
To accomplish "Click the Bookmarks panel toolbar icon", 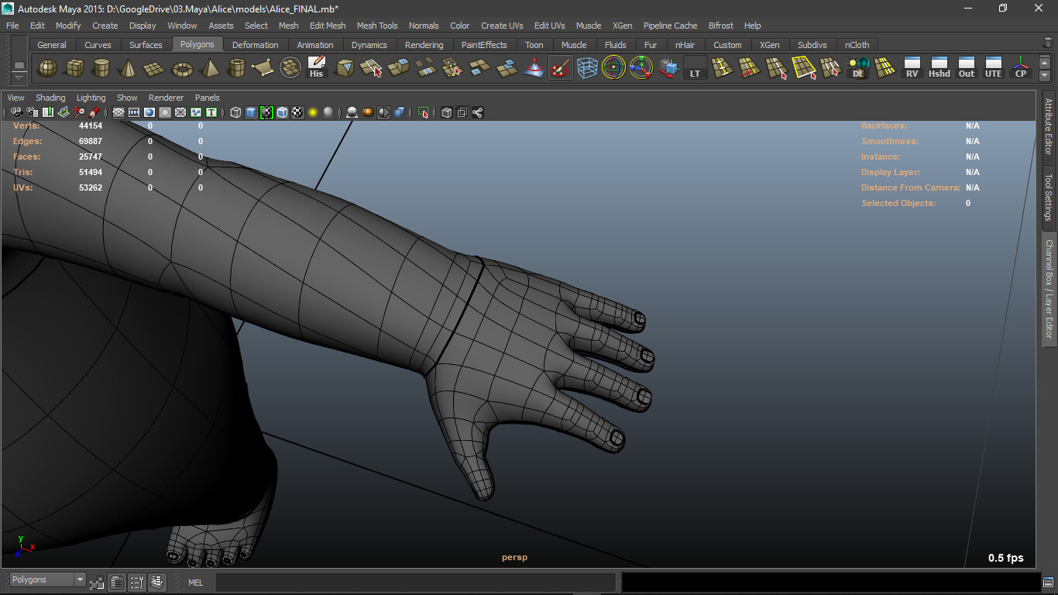I will pyautogui.click(x=47, y=112).
